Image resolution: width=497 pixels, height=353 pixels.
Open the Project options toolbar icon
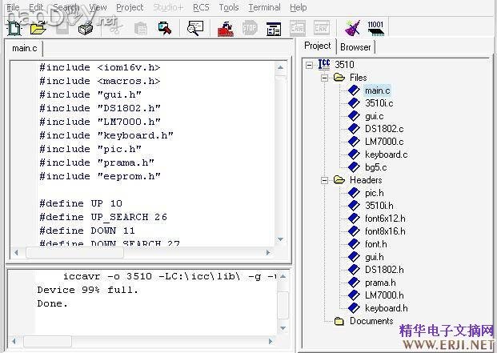[x=274, y=29]
